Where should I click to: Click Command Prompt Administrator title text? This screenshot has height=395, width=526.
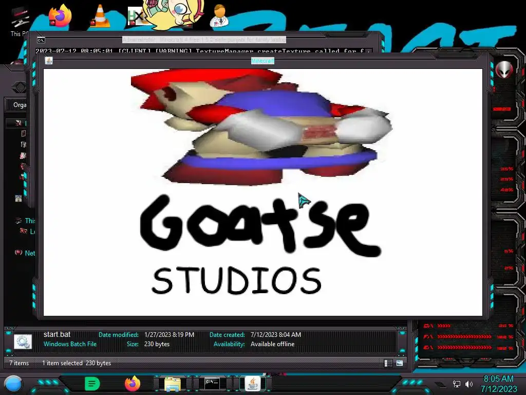tap(204, 40)
